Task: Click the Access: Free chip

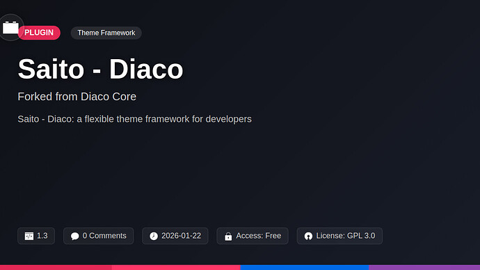Action: (253, 236)
